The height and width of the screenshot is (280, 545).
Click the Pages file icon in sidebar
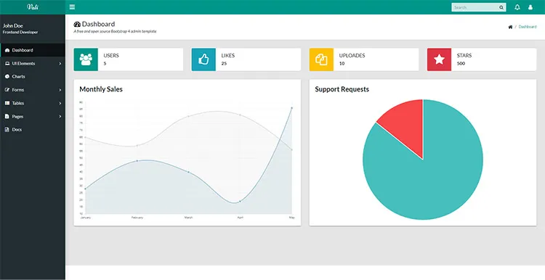7,116
